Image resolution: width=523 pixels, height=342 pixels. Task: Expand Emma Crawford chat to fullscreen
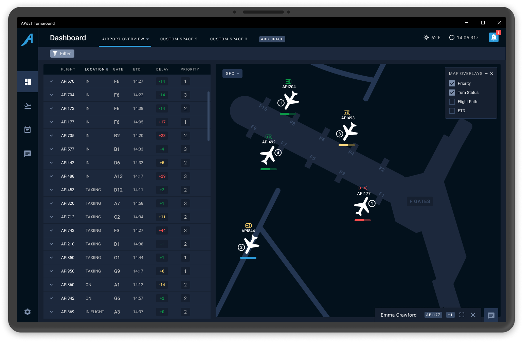pyautogui.click(x=462, y=315)
